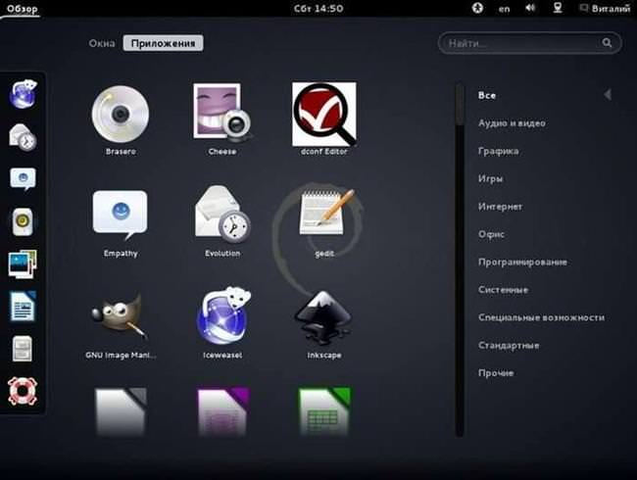Show the Интернет category
The image size is (637, 480).
[x=500, y=207]
